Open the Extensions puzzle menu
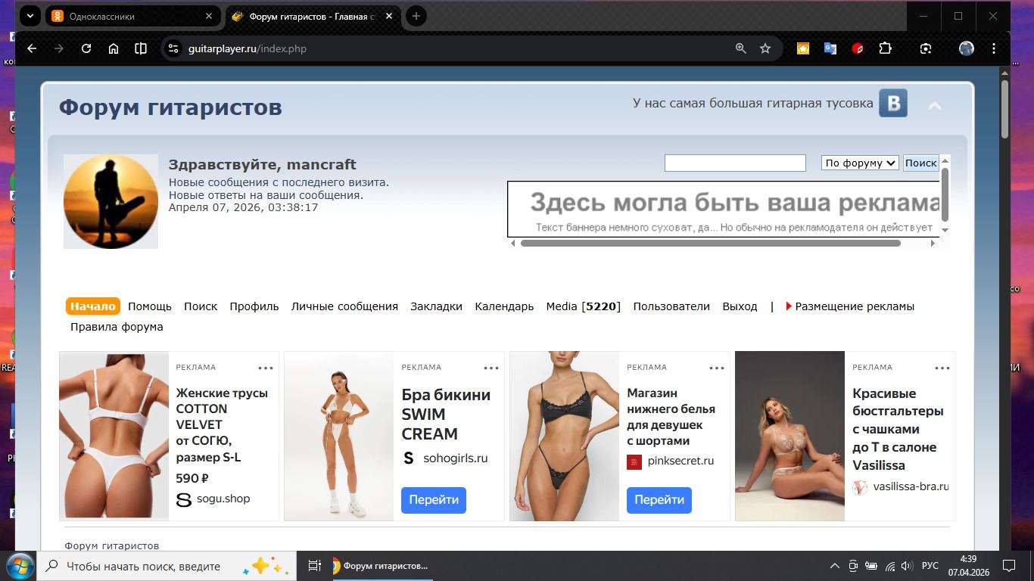 885,48
